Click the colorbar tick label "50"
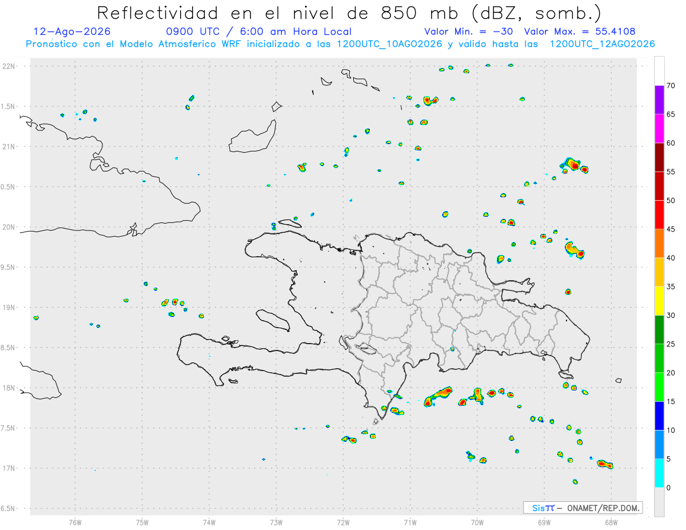 coord(670,201)
